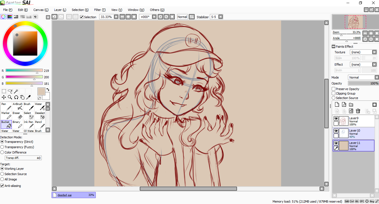This screenshot has height=204, width=379.
Task: Enable the Preserve Opacity checkbox
Action: (x=334, y=89)
